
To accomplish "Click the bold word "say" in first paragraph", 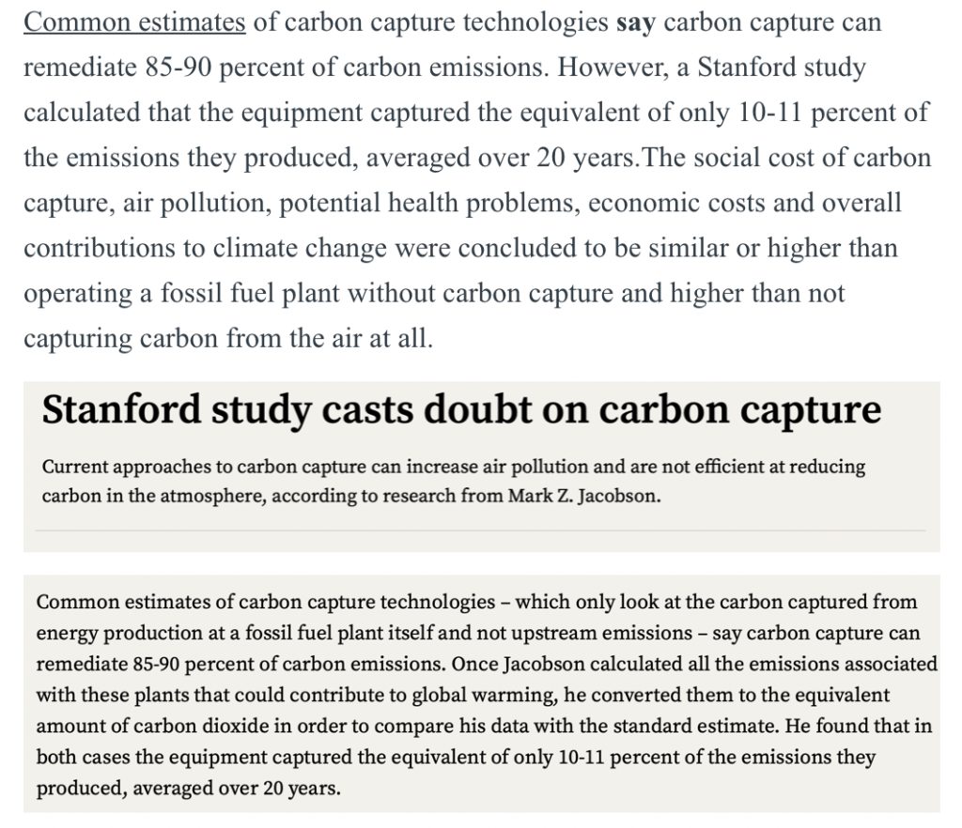I will 636,23.
